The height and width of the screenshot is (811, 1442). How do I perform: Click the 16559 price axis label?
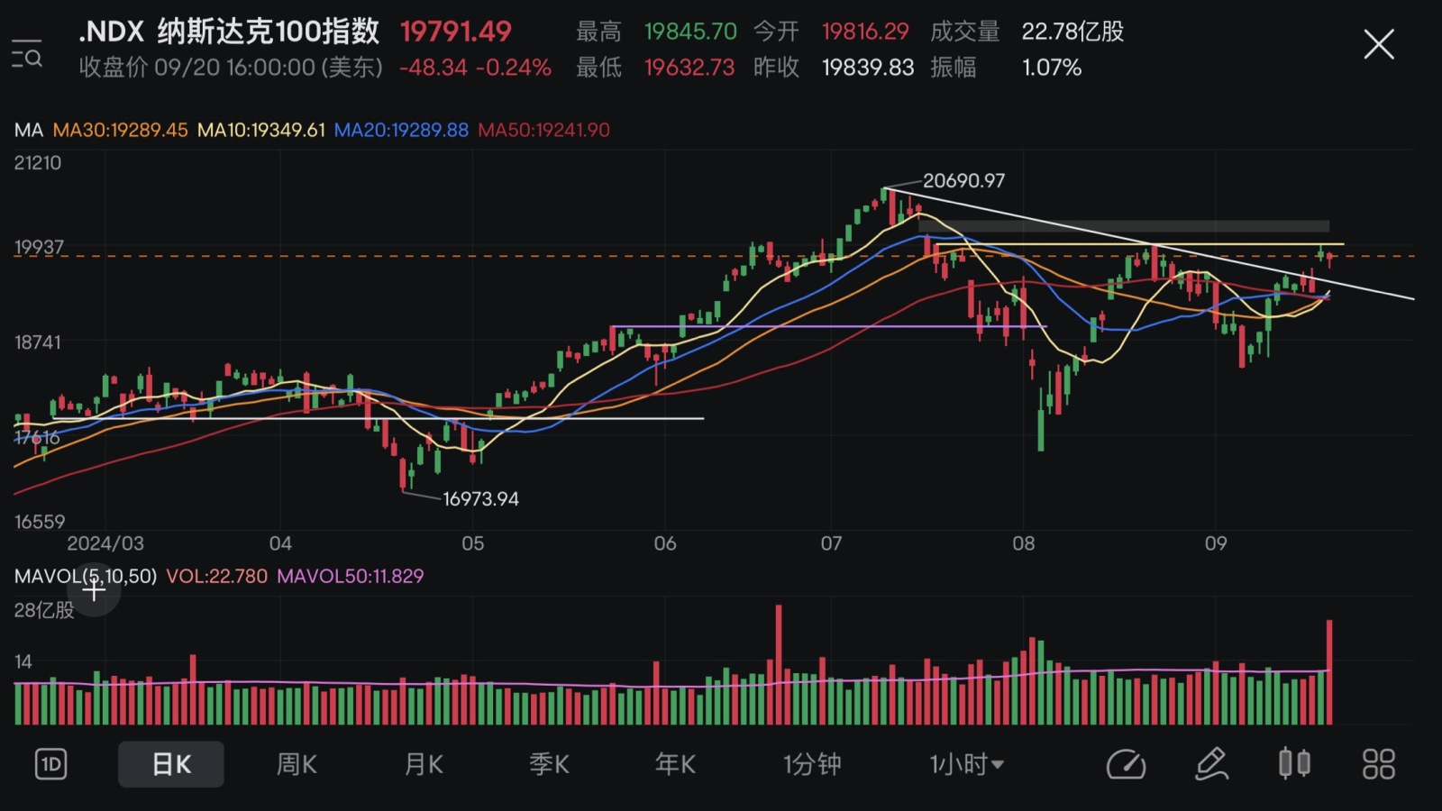pyautogui.click(x=40, y=522)
